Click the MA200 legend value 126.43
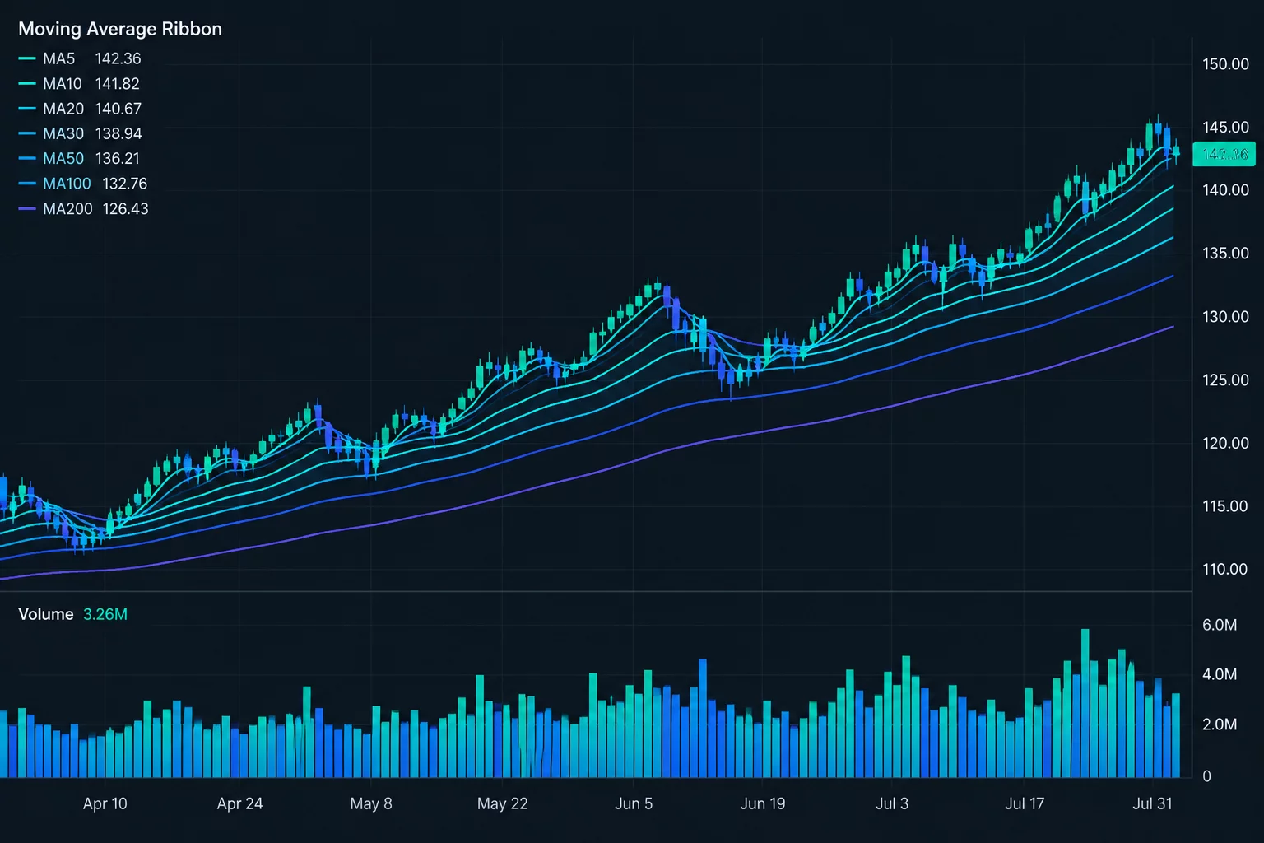This screenshot has height=843, width=1264. point(125,209)
